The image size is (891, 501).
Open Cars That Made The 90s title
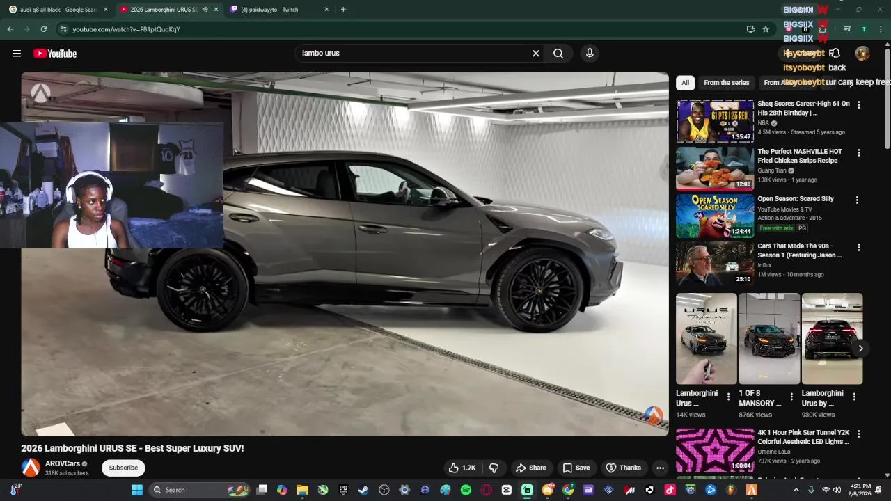click(799, 250)
